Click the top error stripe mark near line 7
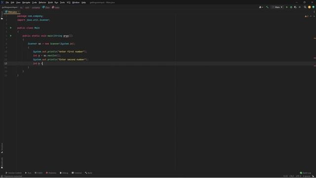This screenshot has height=178, width=316. click(315, 38)
